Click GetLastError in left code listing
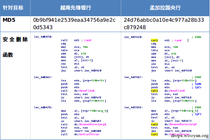Viewport: 210px width, 140px height. pos(90,134)
